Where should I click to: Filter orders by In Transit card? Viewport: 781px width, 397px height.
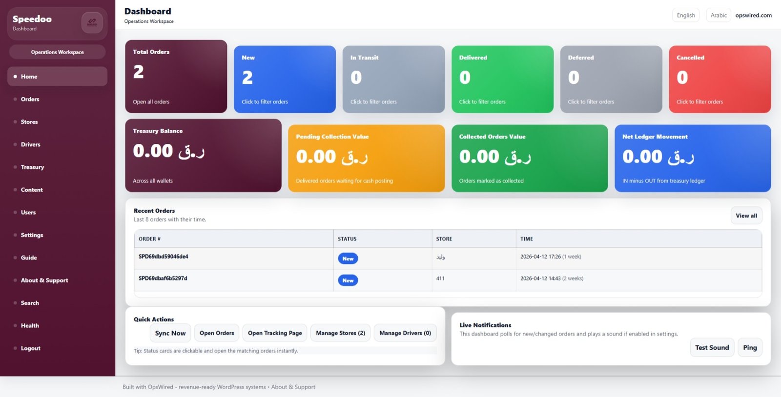(393, 79)
